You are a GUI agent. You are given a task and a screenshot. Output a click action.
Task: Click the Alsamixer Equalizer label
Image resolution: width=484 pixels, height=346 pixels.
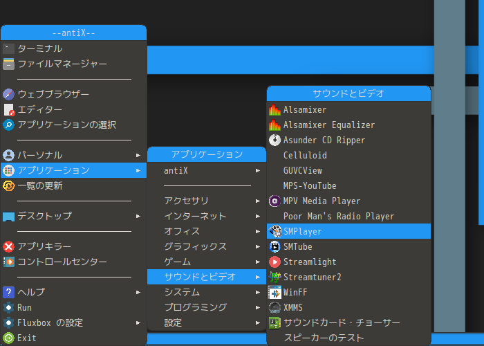pos(329,125)
